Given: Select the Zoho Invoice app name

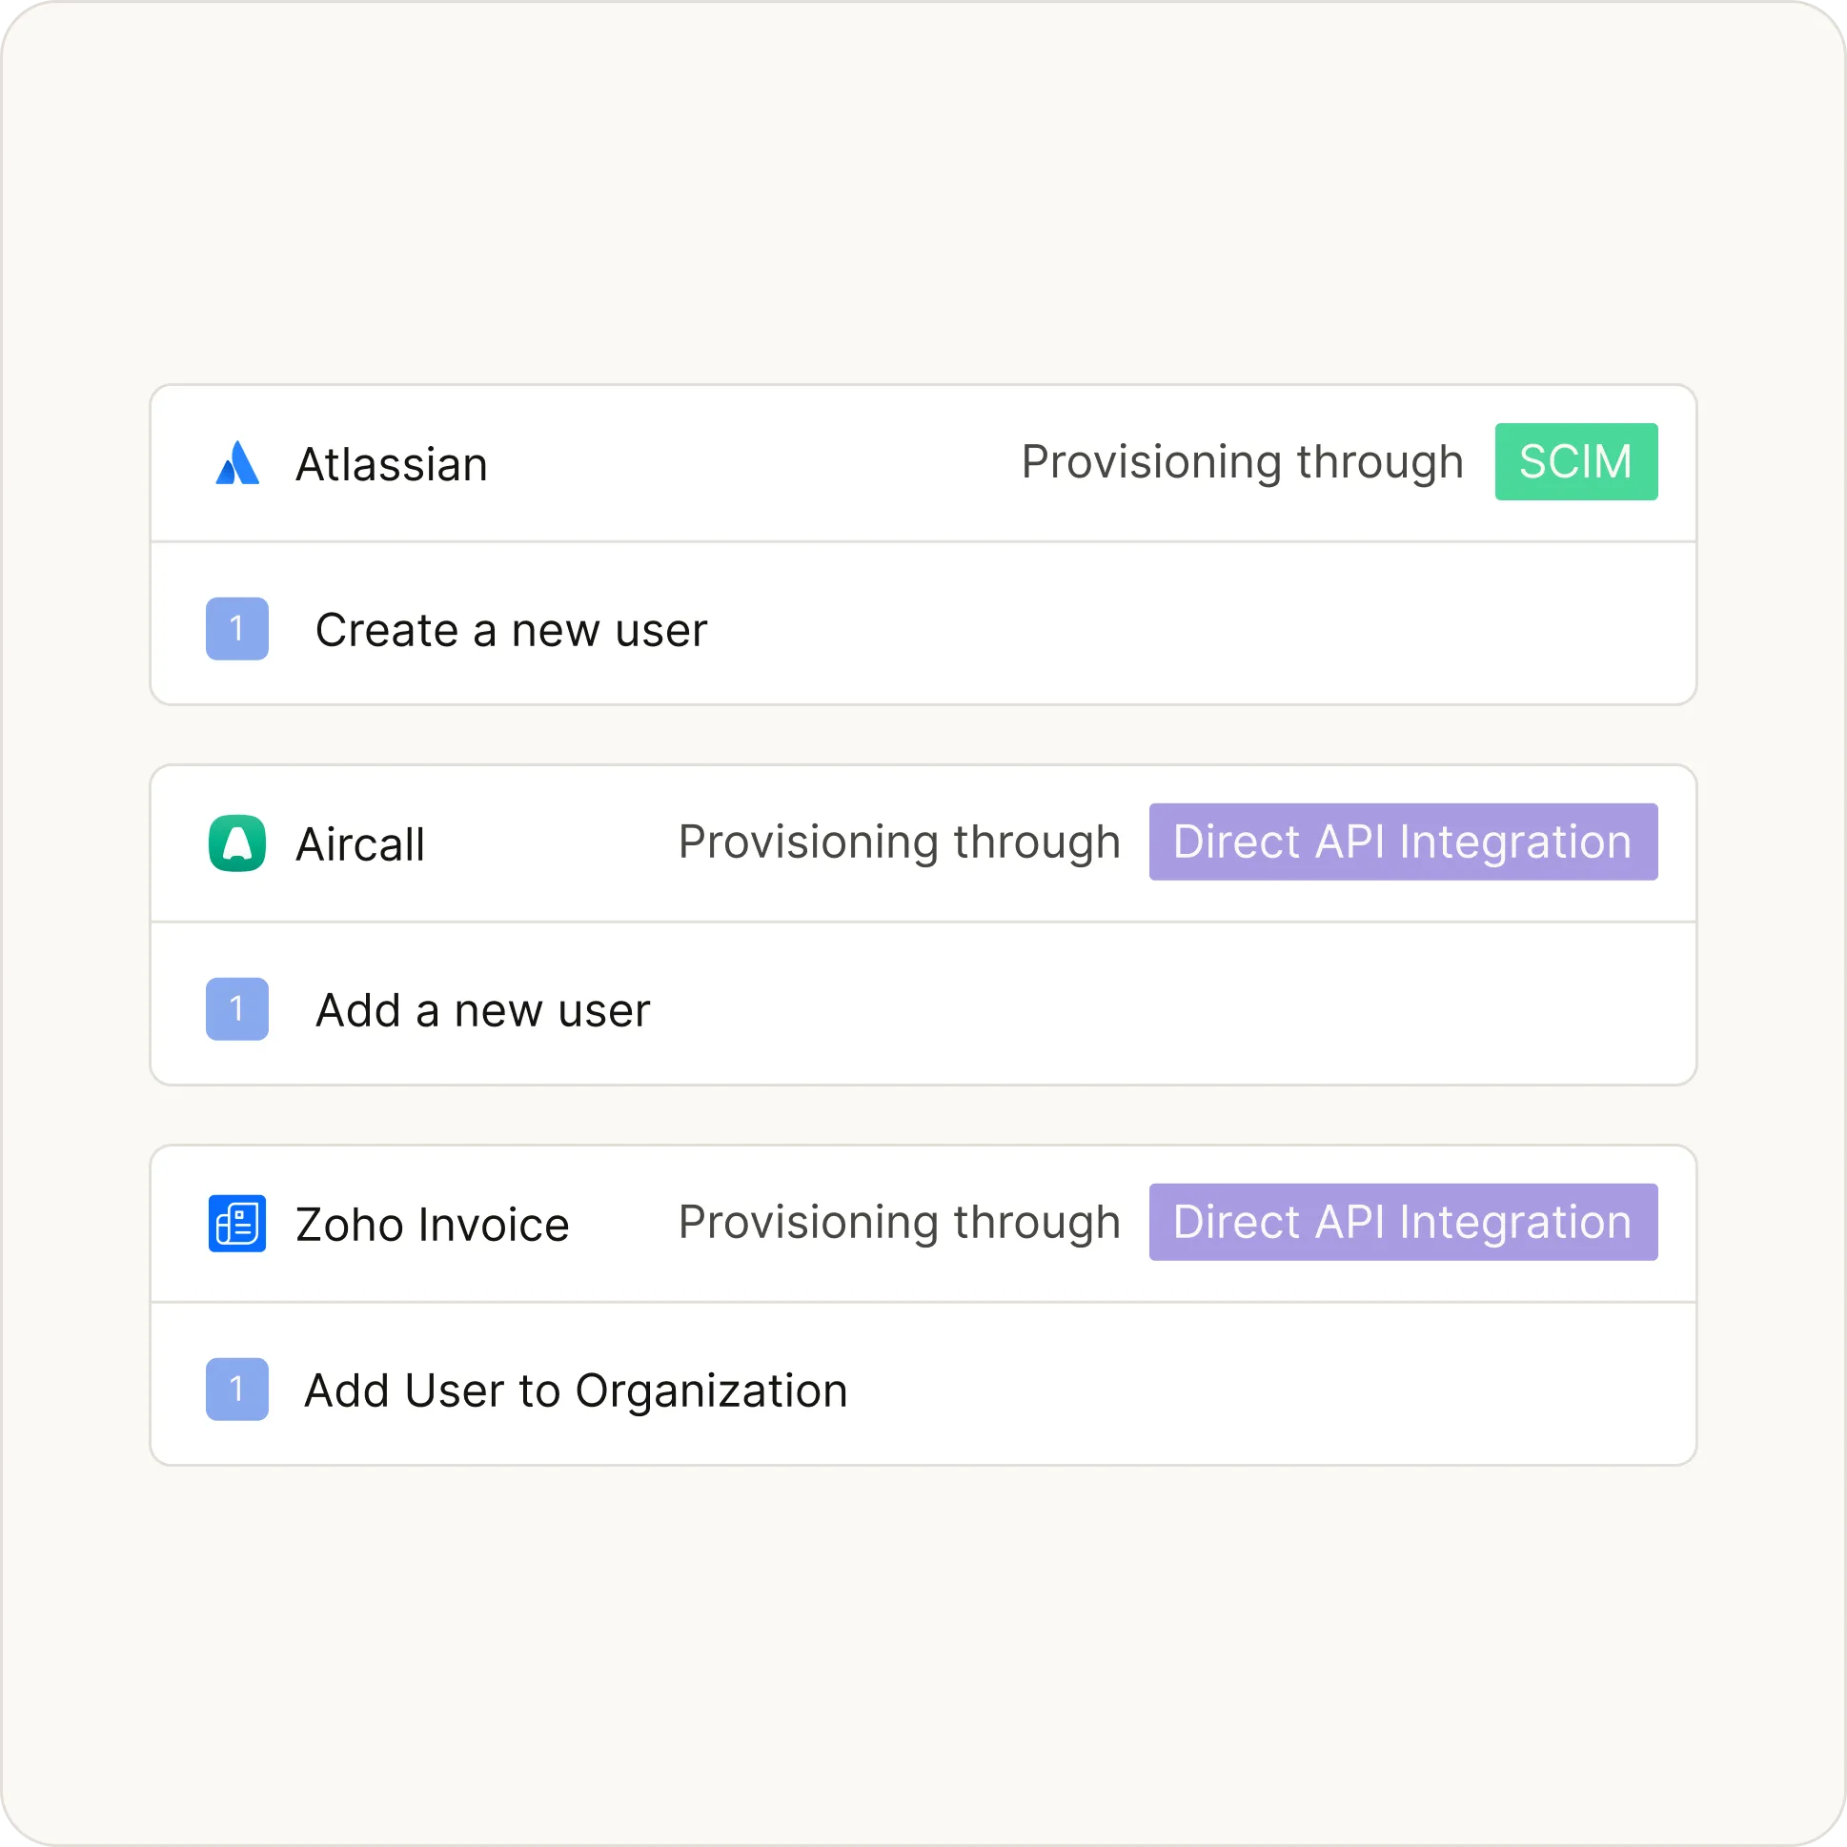Looking at the screenshot, I should tap(432, 1226).
